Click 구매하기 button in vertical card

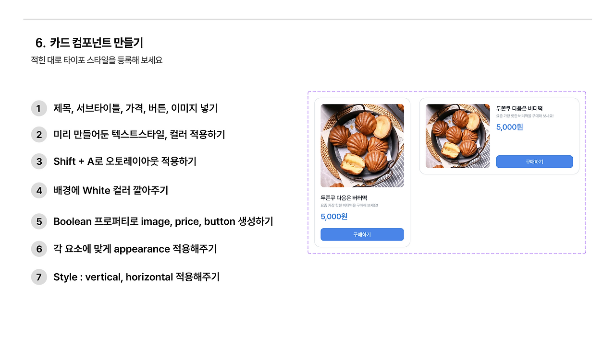point(362,235)
